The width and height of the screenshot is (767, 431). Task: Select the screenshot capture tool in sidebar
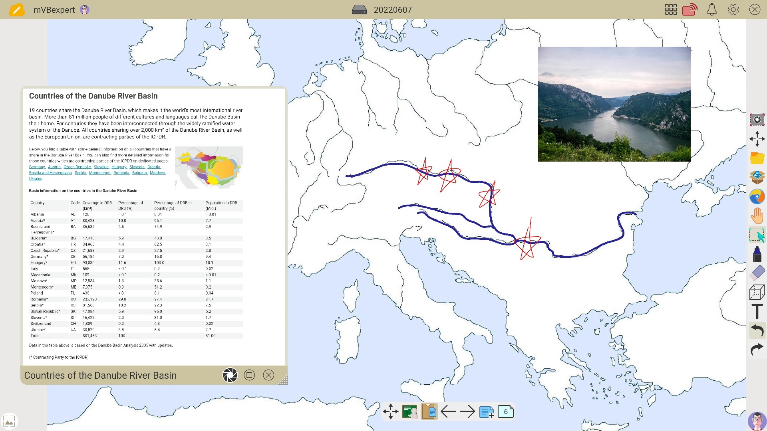click(757, 119)
